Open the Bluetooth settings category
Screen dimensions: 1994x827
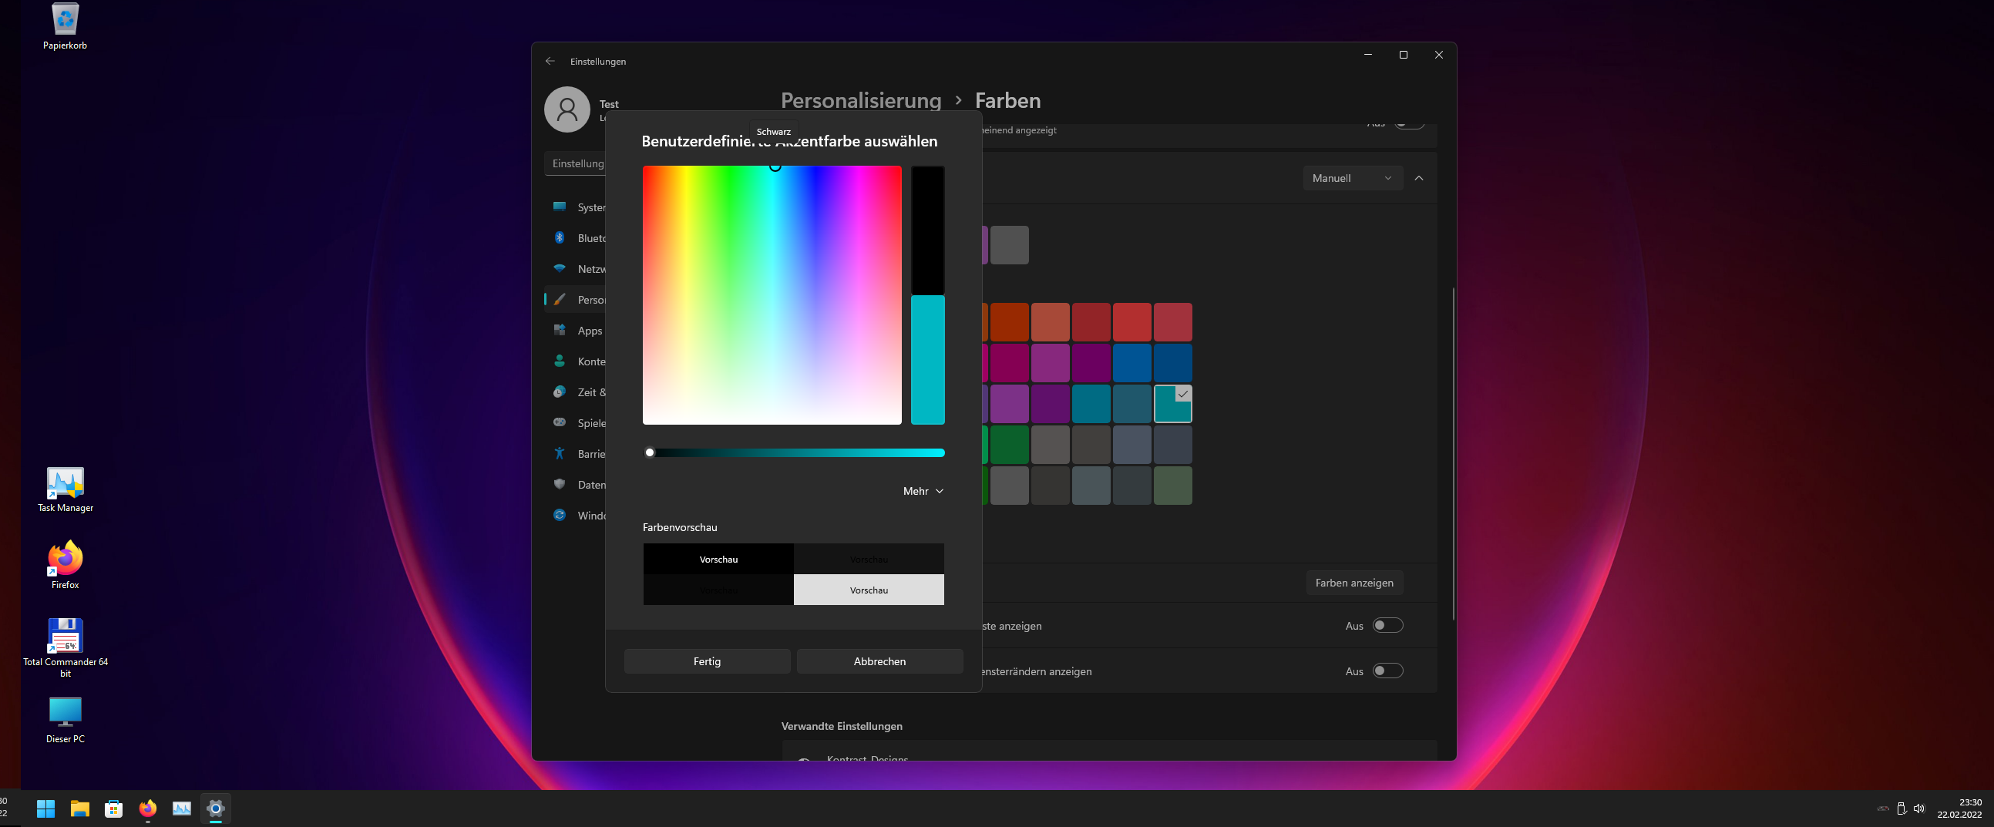tap(577, 238)
